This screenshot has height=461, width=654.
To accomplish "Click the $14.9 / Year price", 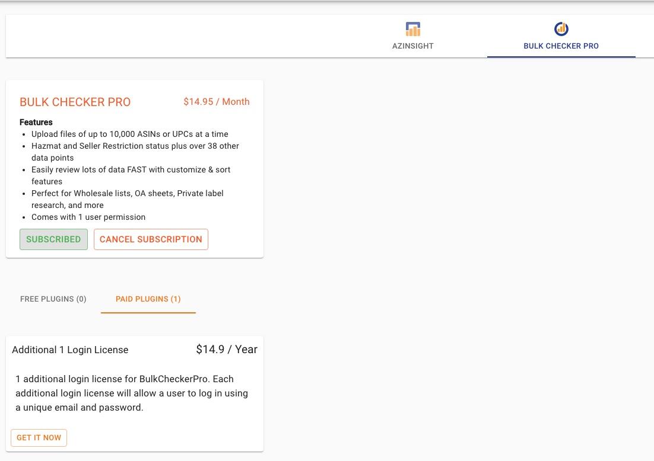I will pyautogui.click(x=227, y=350).
